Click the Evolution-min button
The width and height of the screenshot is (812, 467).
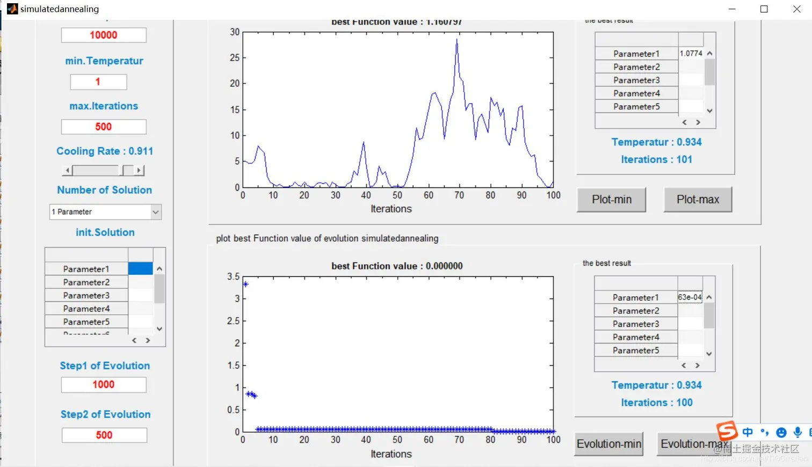click(x=609, y=444)
